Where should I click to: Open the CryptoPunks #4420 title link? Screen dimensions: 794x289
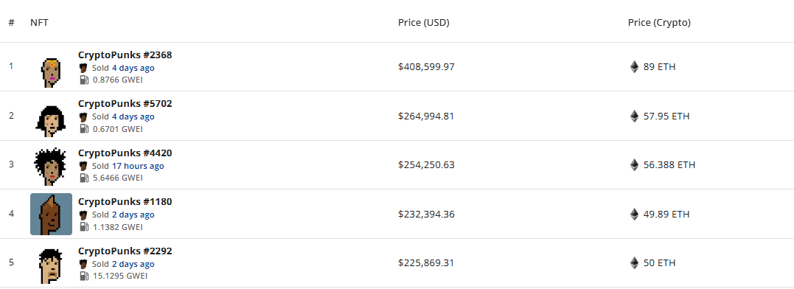(125, 153)
